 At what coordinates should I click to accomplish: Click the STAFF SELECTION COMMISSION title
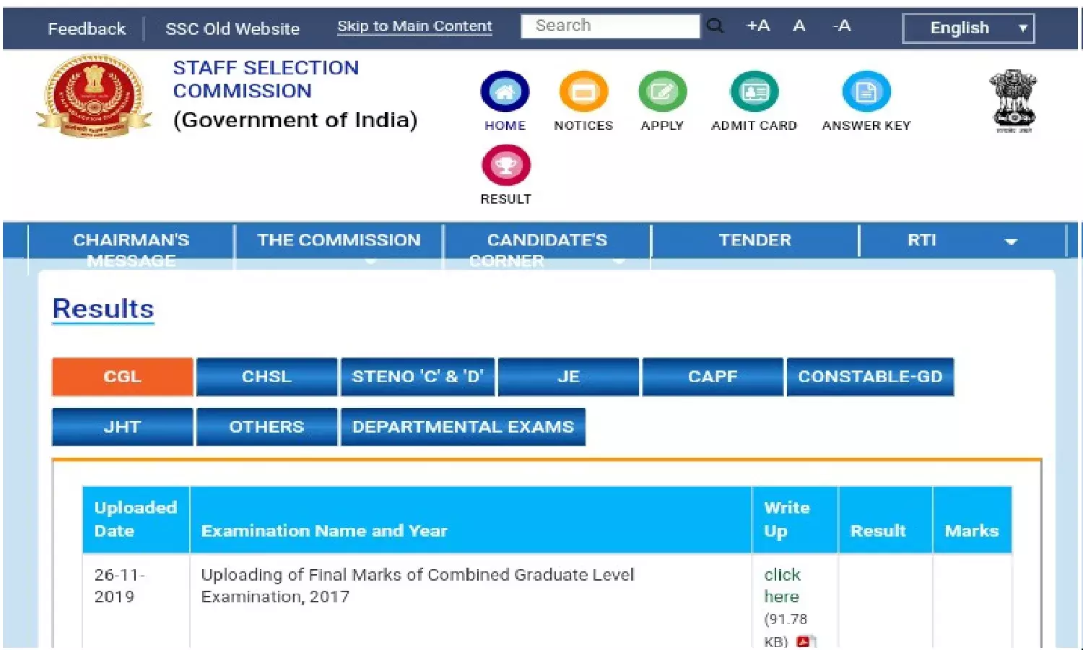pos(266,79)
